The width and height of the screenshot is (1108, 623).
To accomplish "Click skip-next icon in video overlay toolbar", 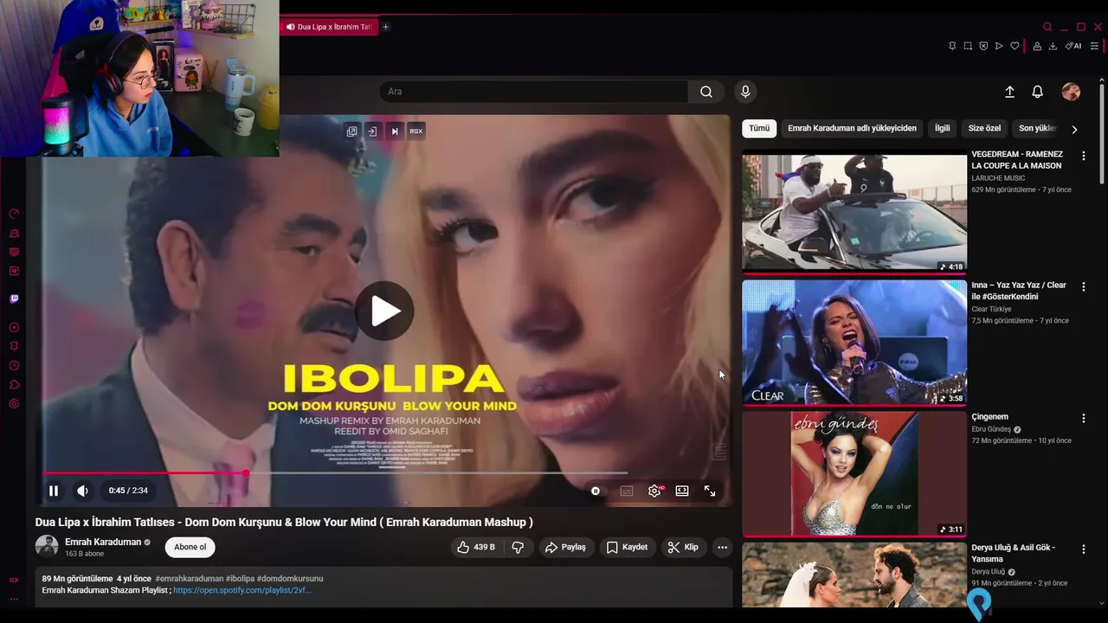I will pos(395,132).
